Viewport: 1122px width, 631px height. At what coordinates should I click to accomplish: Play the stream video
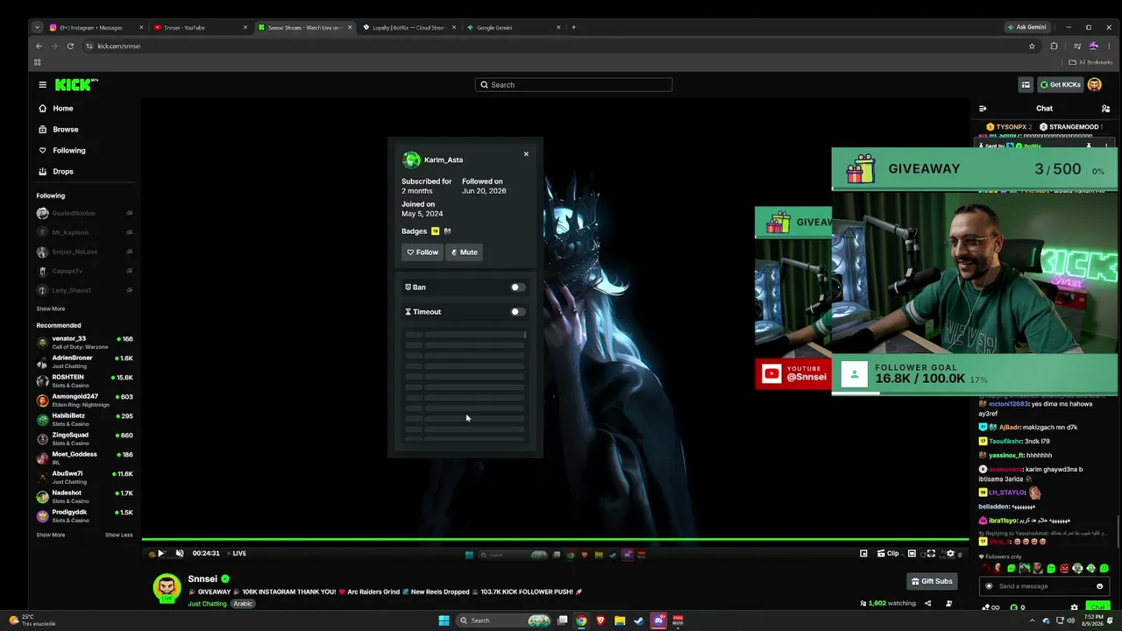(160, 554)
